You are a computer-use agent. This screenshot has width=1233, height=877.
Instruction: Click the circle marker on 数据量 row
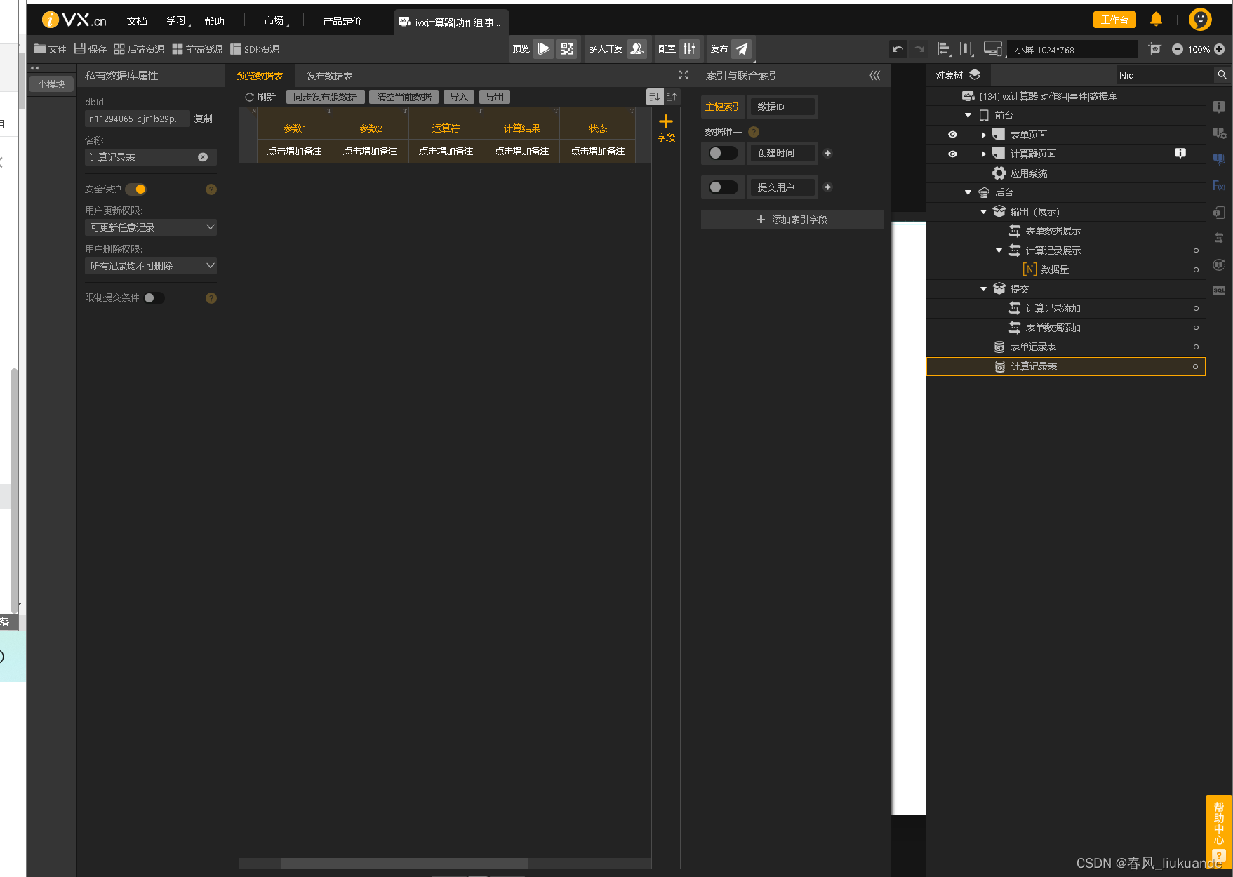1196,269
